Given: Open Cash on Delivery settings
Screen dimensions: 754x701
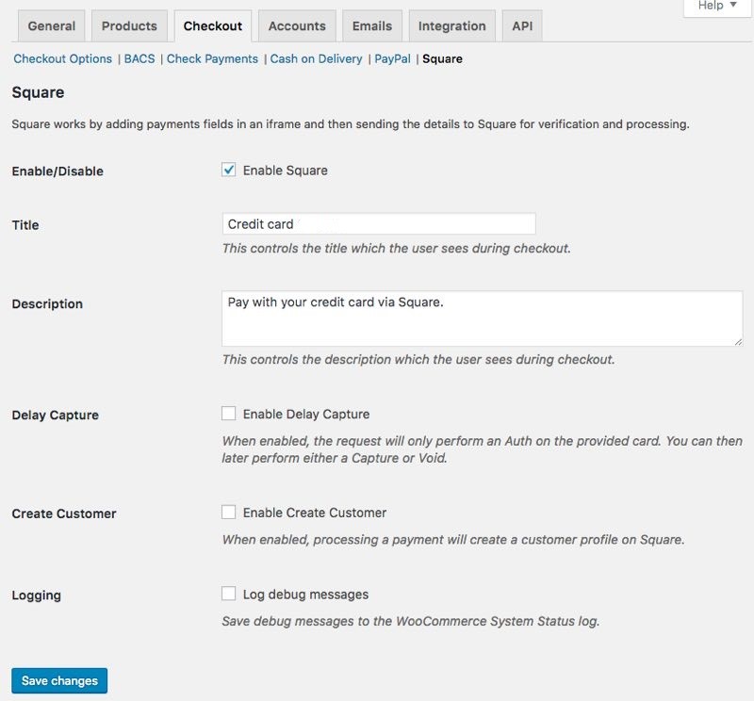Looking at the screenshot, I should (x=316, y=58).
